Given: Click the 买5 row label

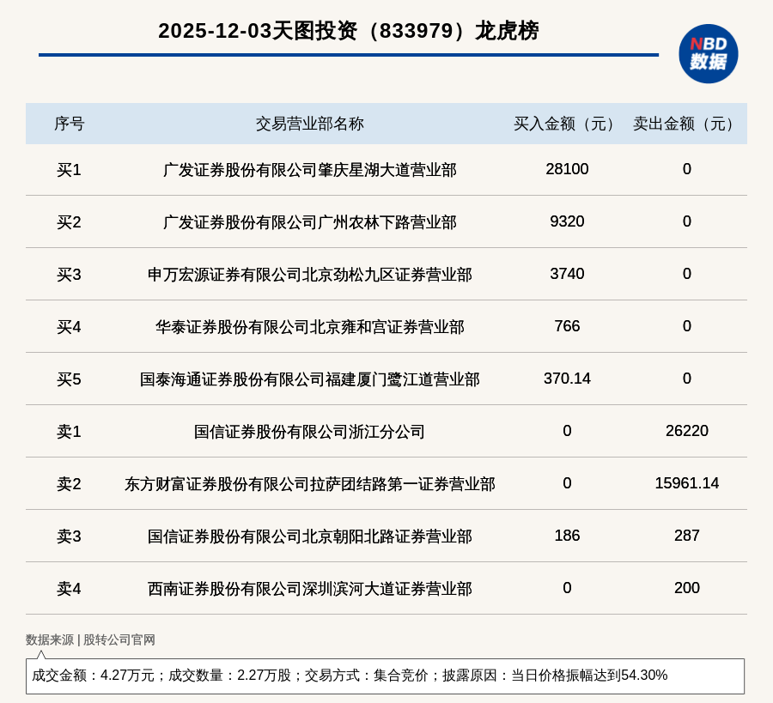Looking at the screenshot, I should (x=69, y=379).
